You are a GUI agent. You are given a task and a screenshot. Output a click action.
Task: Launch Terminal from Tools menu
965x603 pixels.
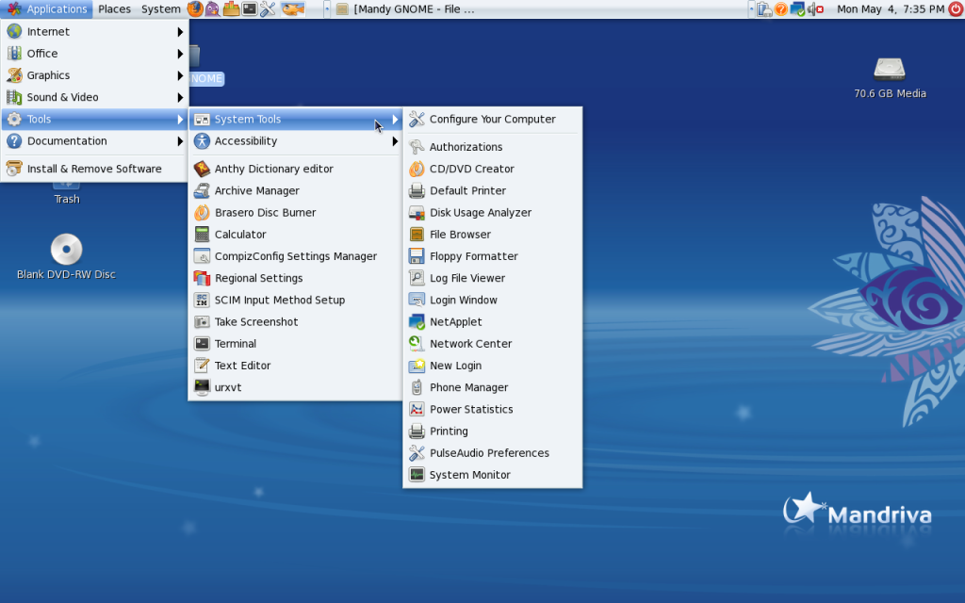(x=295, y=344)
